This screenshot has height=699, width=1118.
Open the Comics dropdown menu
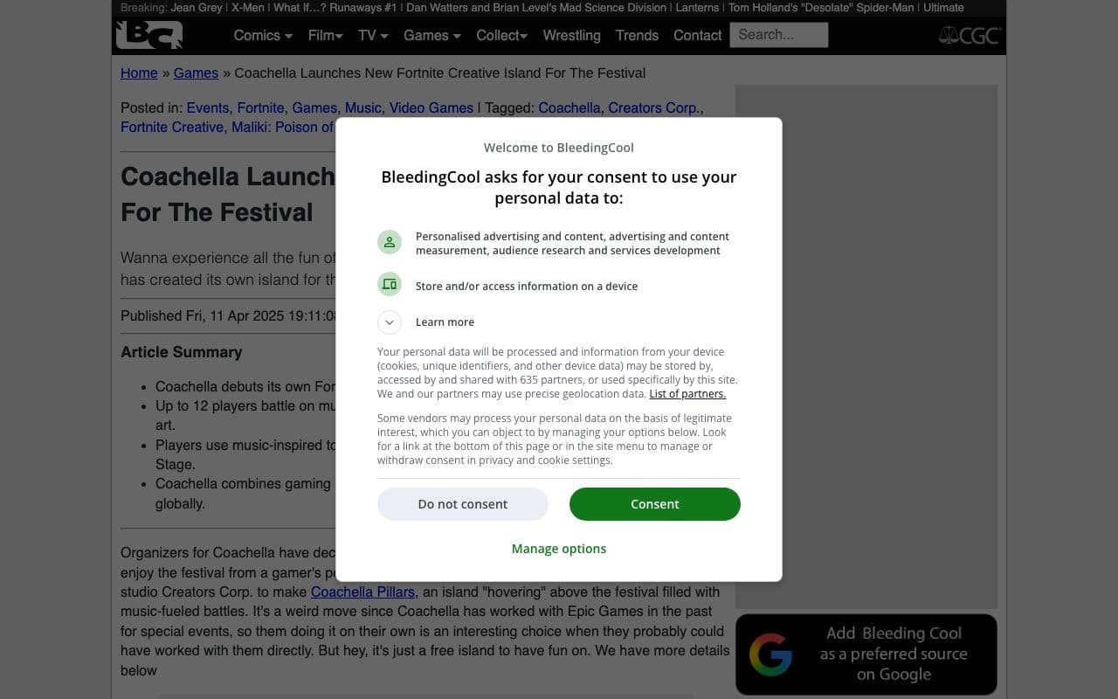point(263,35)
